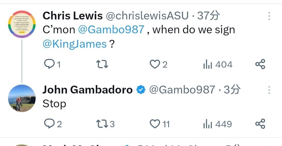The width and height of the screenshot is (282, 146).
Task: Like Chris Lewis's tweet
Action: (x=158, y=64)
